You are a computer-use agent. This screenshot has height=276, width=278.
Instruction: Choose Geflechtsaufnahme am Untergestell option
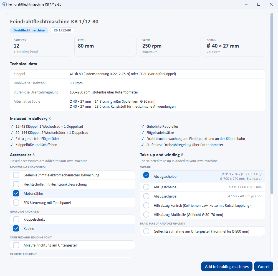click(x=146, y=231)
